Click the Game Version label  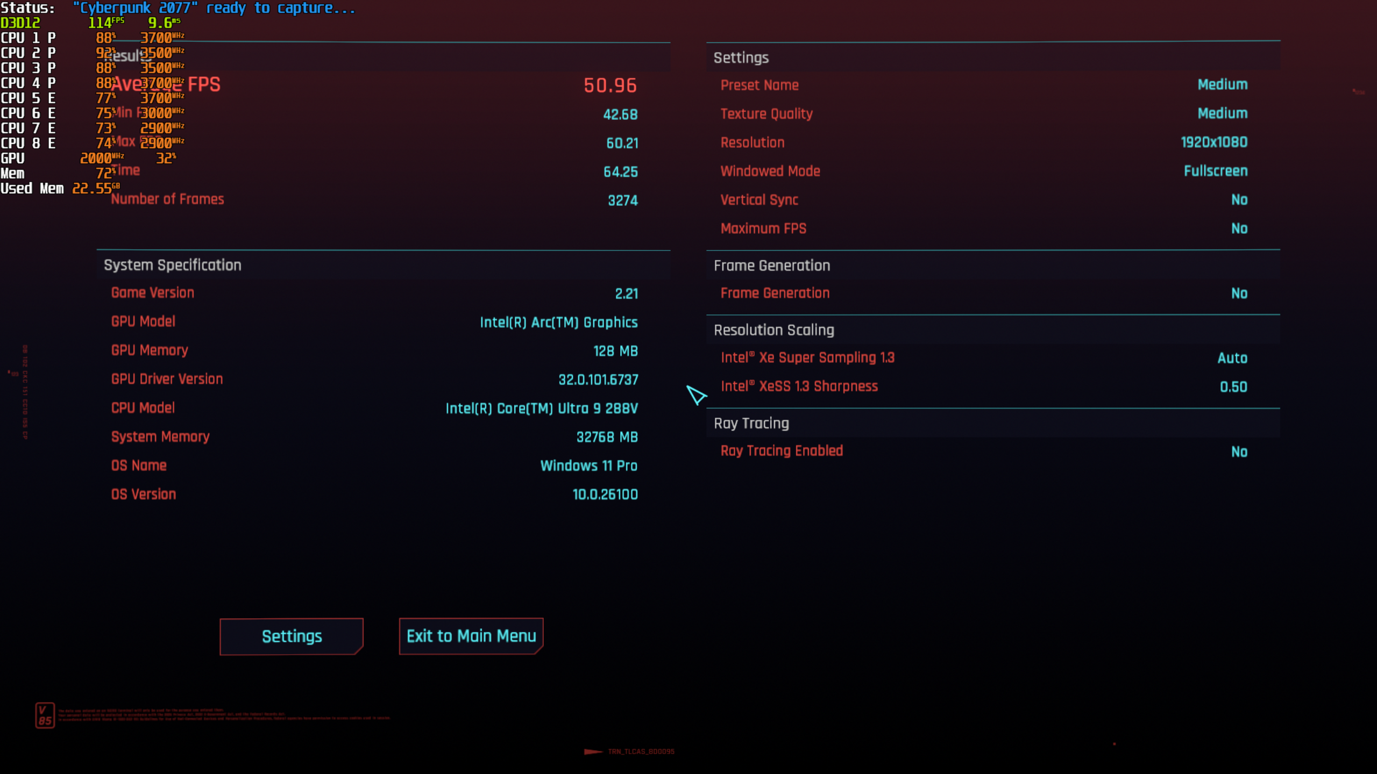pos(153,293)
